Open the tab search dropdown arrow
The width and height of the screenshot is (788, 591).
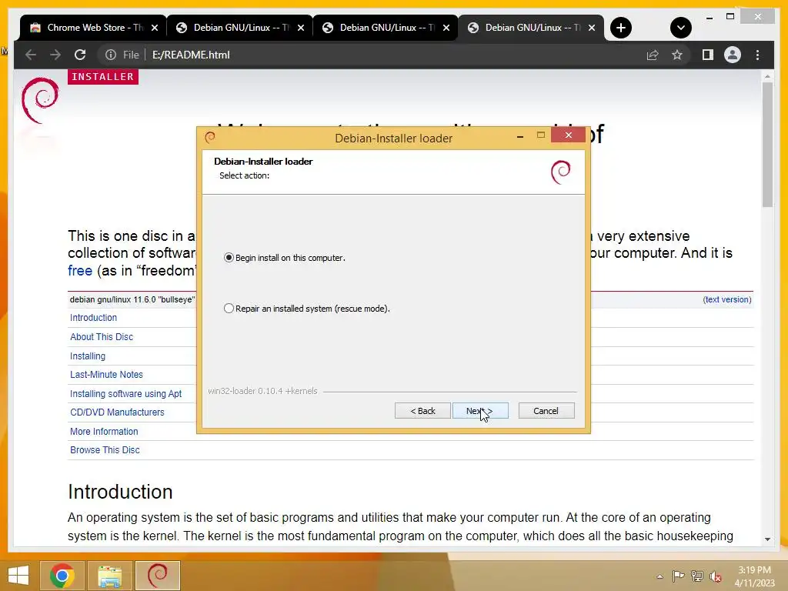tap(680, 28)
